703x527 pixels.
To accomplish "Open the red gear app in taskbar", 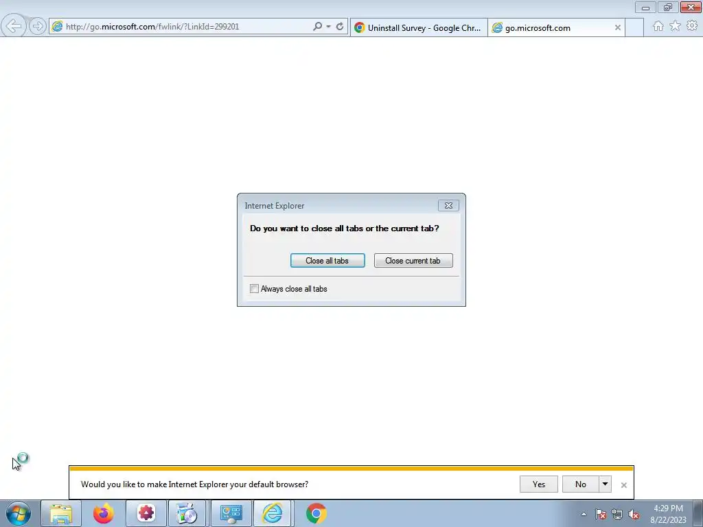I will [x=146, y=513].
